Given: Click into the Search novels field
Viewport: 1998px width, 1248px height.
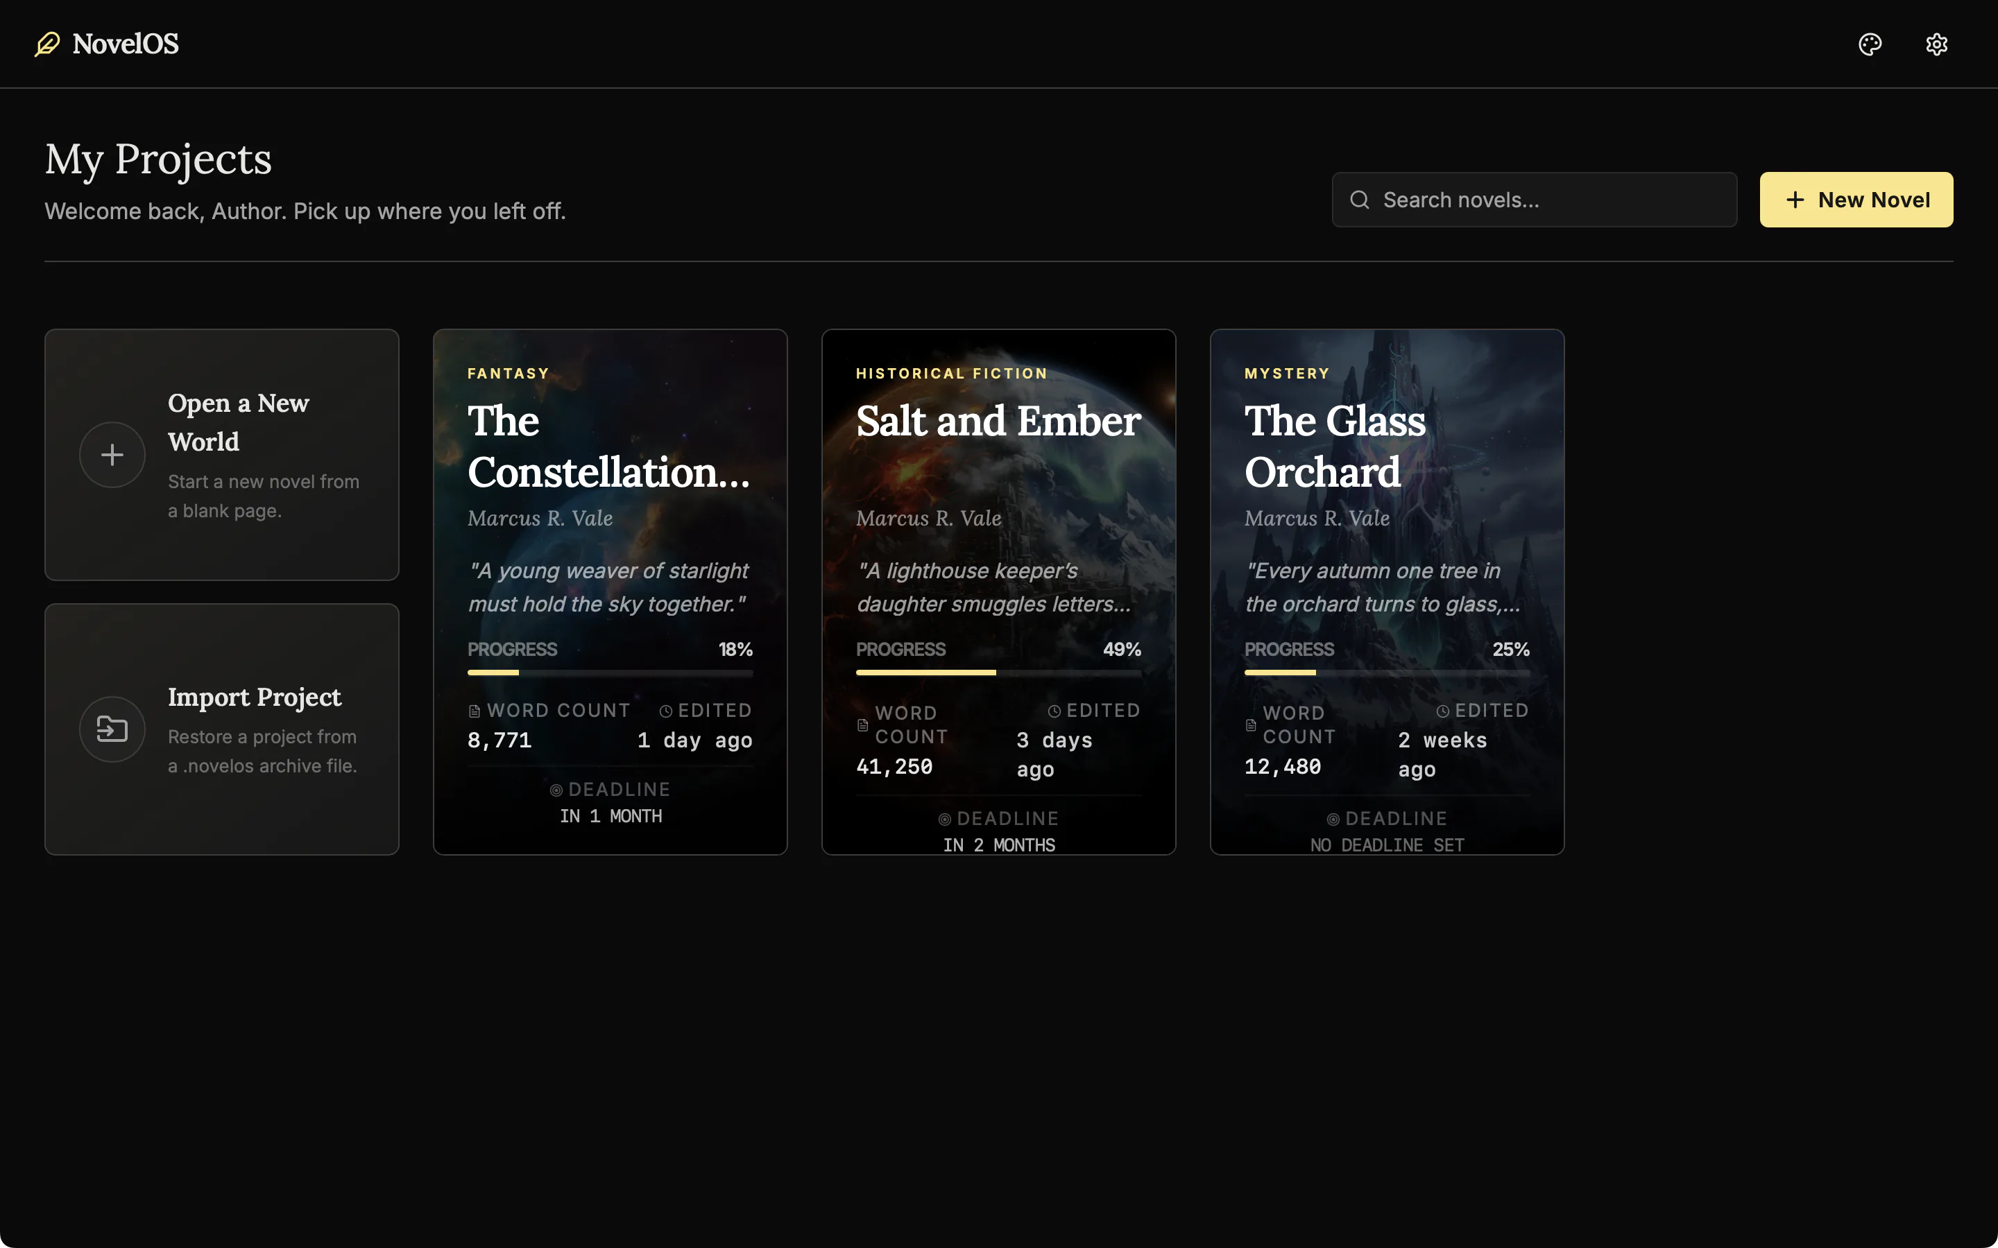Looking at the screenshot, I should tap(1534, 200).
